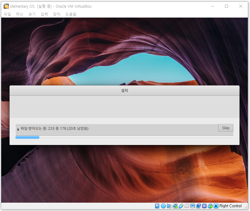This screenshot has width=250, height=211.
Task: Click the network adapter status icon
Action: tap(175, 206)
